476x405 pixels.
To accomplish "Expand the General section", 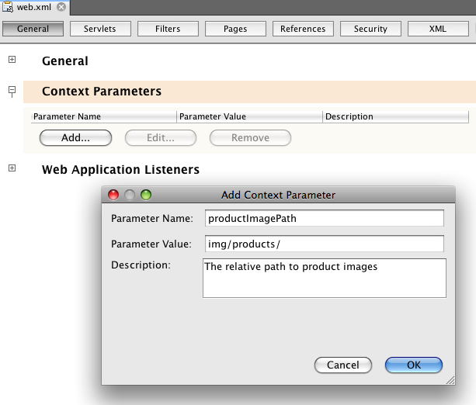I will tap(12, 61).
